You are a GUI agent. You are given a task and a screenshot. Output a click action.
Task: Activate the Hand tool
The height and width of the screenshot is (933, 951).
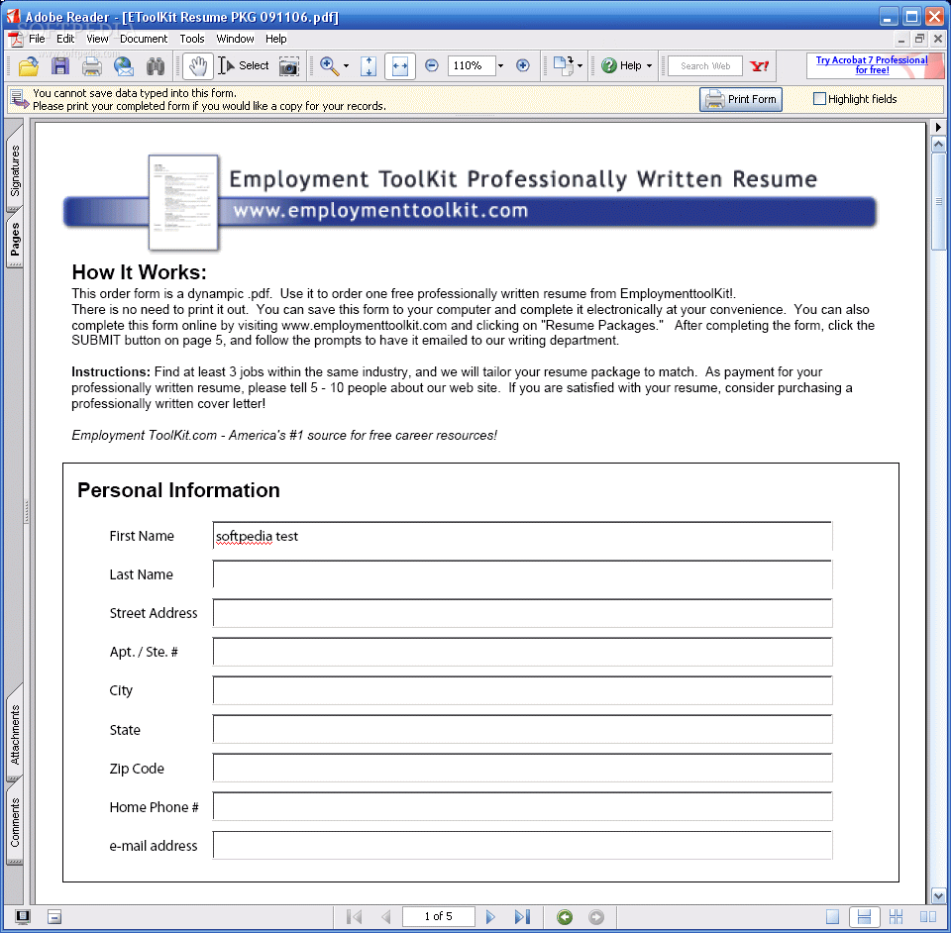pos(198,66)
